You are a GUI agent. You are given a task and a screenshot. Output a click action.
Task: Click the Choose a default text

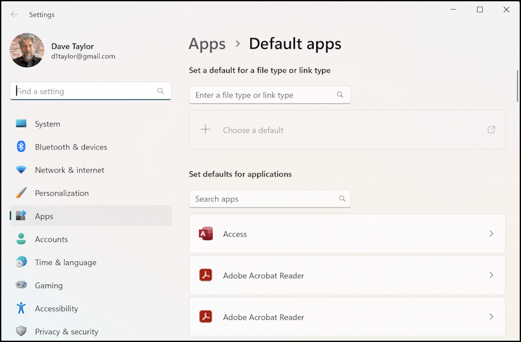tap(253, 130)
